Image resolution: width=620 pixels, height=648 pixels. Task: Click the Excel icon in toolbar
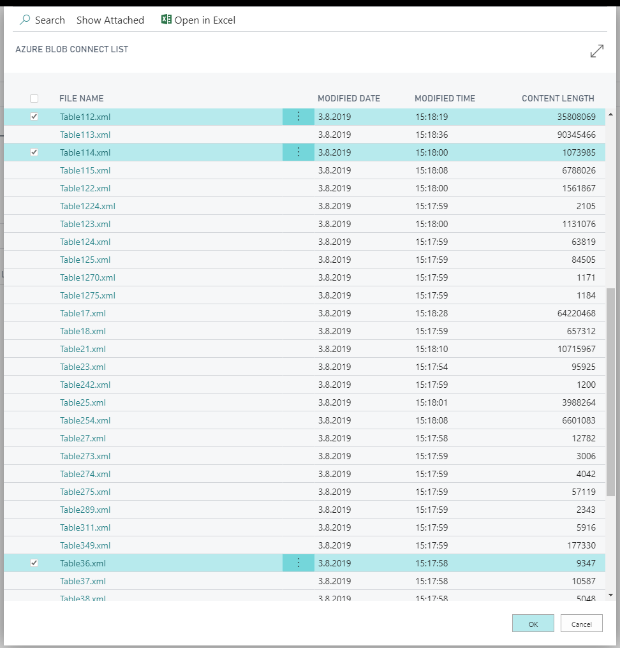166,20
